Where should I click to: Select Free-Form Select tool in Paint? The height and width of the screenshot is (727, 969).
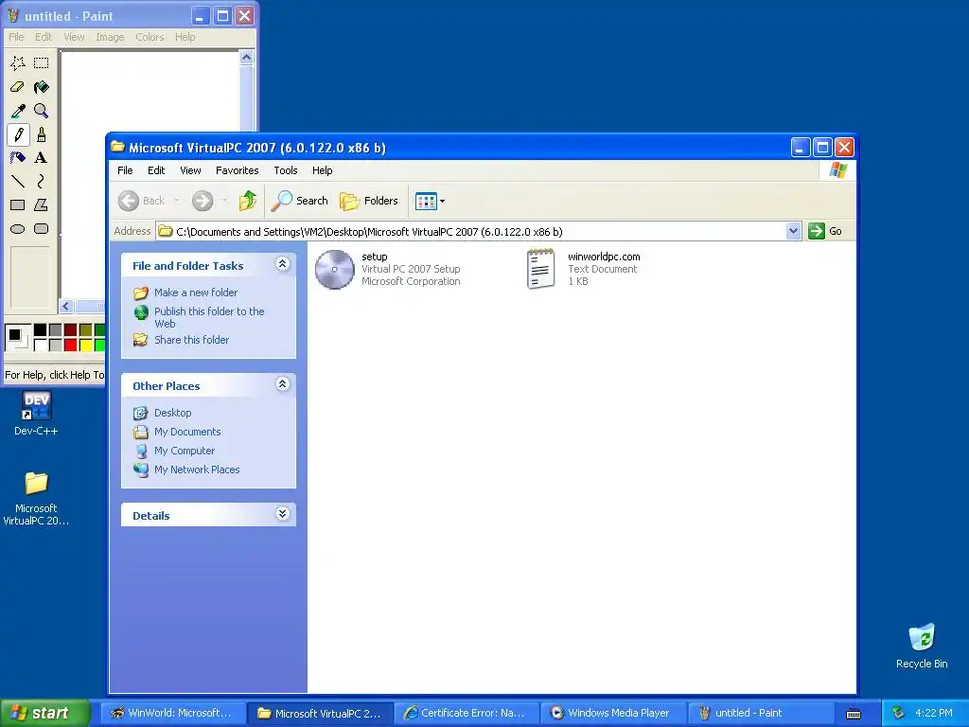pyautogui.click(x=18, y=62)
